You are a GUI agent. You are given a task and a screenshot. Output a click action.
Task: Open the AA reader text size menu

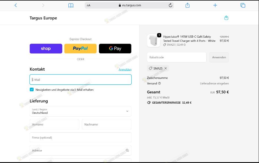pos(88,5)
